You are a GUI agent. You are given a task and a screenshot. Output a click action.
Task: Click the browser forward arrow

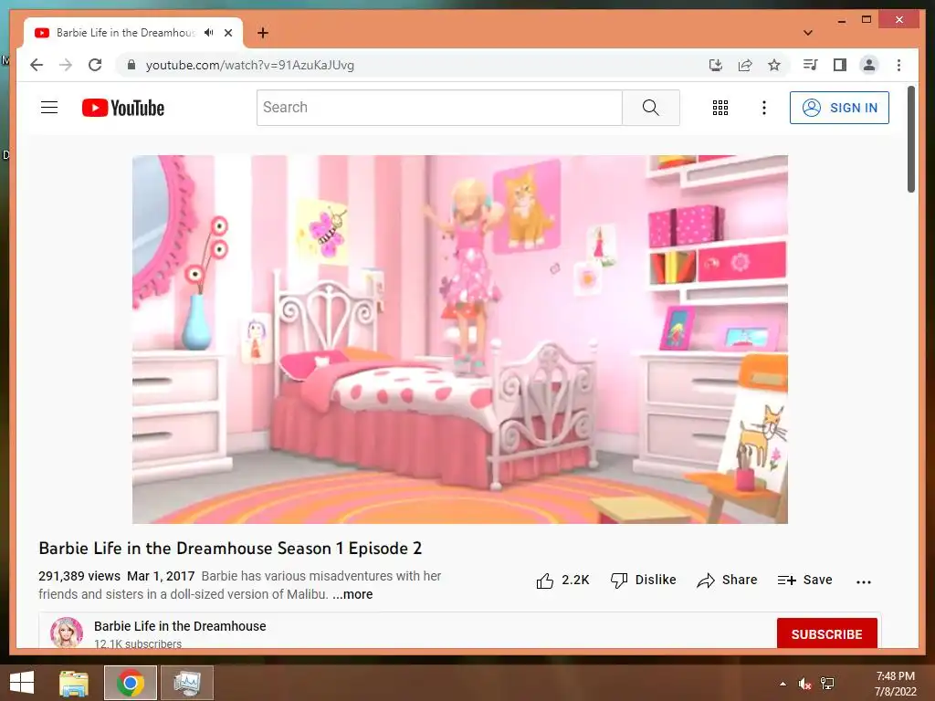(66, 65)
